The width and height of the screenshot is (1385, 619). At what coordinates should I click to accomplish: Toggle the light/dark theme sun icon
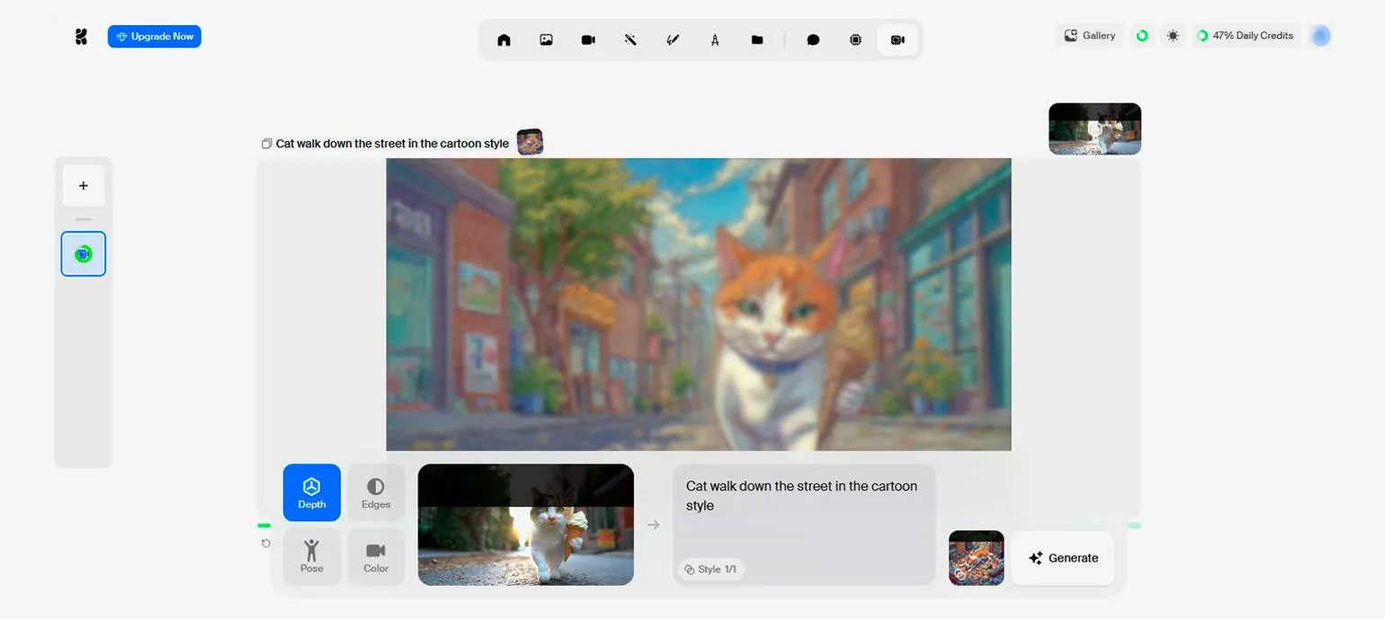pyautogui.click(x=1173, y=36)
